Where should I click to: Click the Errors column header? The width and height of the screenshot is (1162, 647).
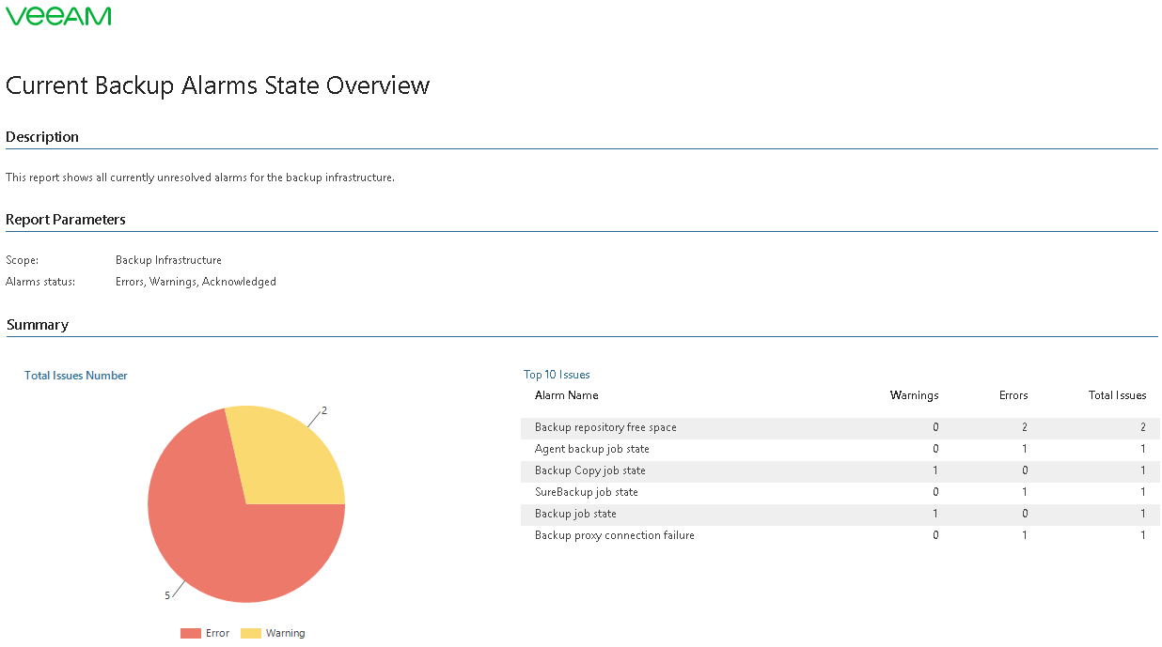(x=1013, y=395)
